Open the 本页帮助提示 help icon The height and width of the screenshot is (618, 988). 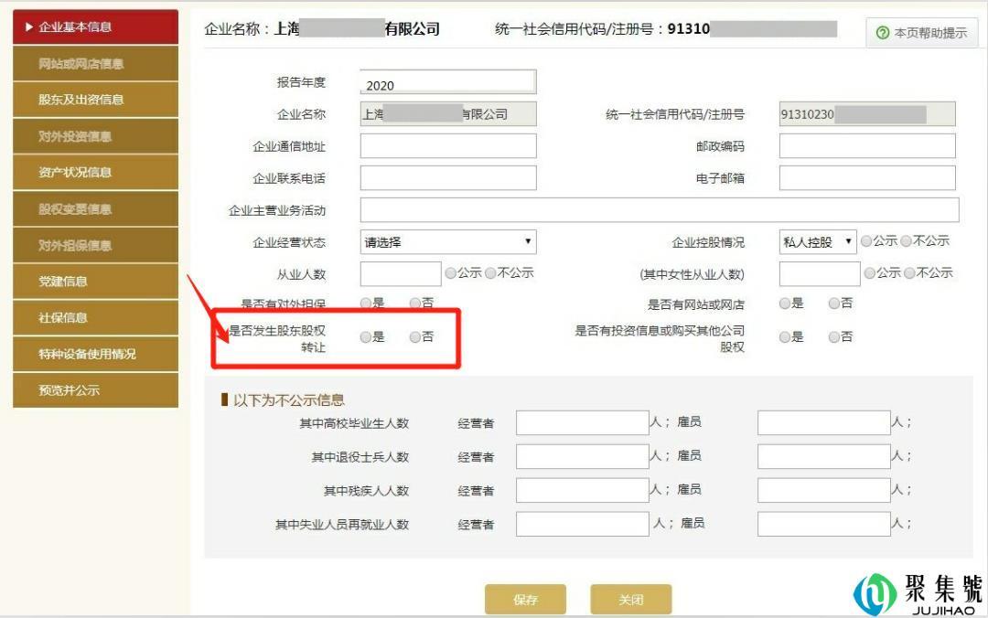pos(918,32)
